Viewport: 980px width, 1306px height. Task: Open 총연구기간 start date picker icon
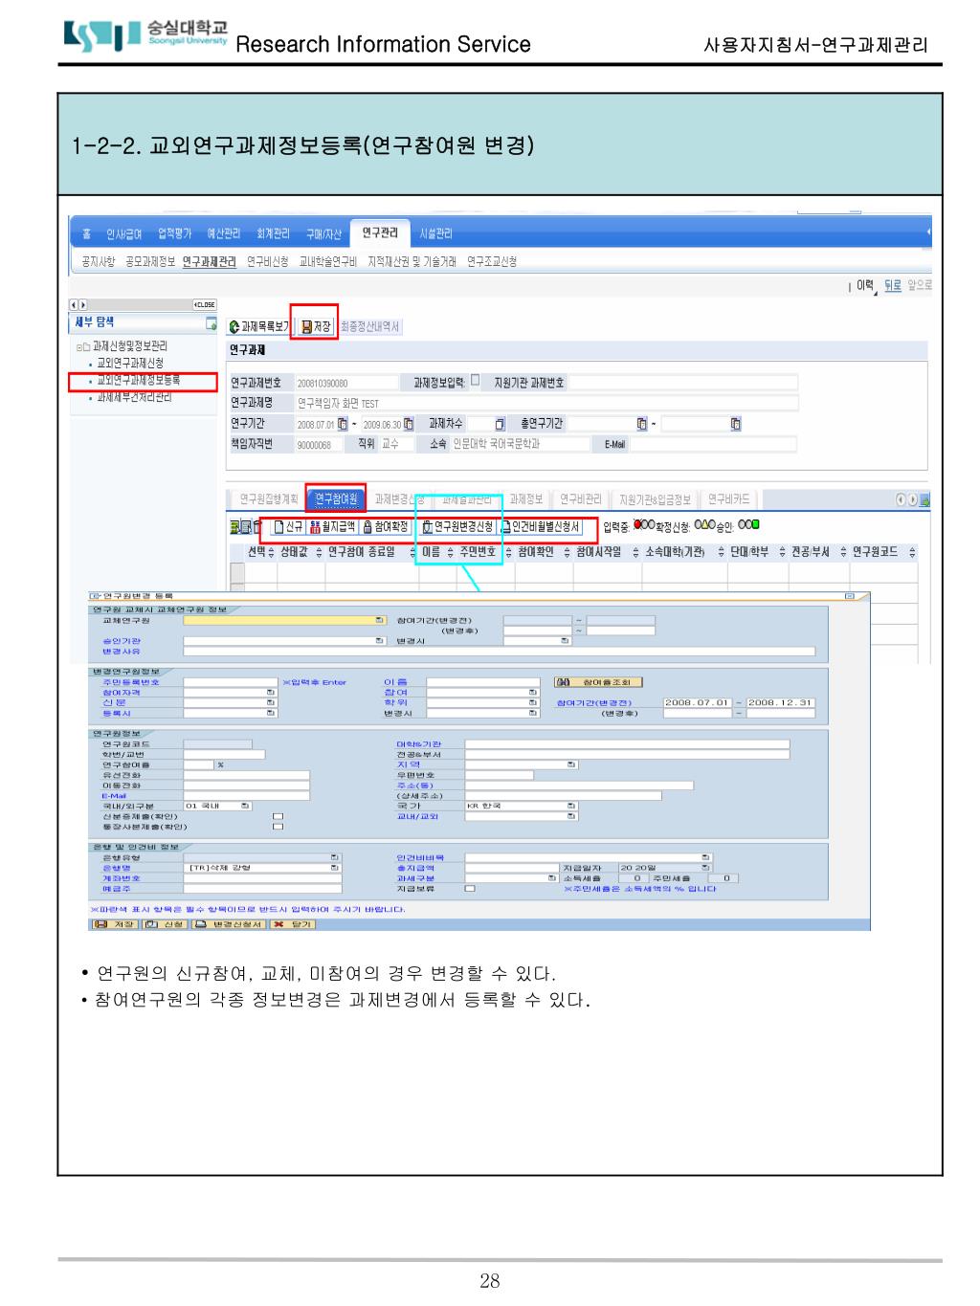coord(642,424)
